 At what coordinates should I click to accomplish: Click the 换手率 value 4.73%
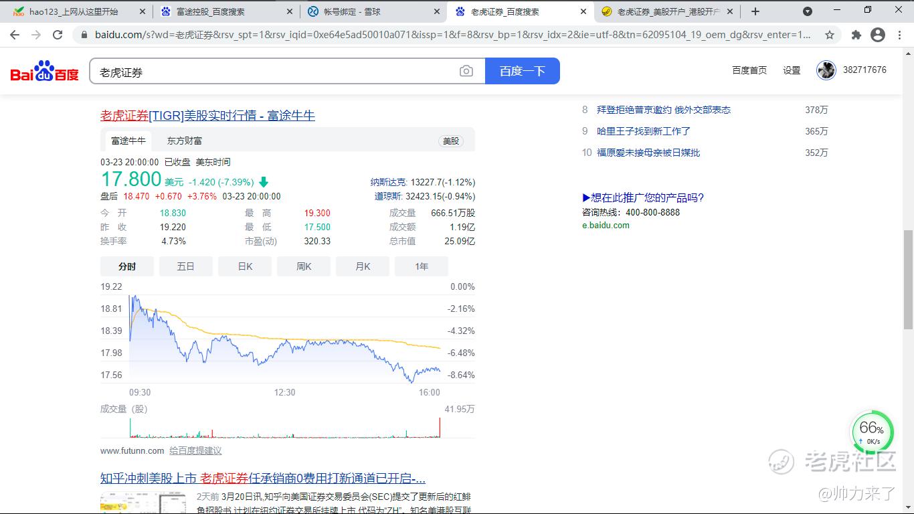click(x=174, y=241)
